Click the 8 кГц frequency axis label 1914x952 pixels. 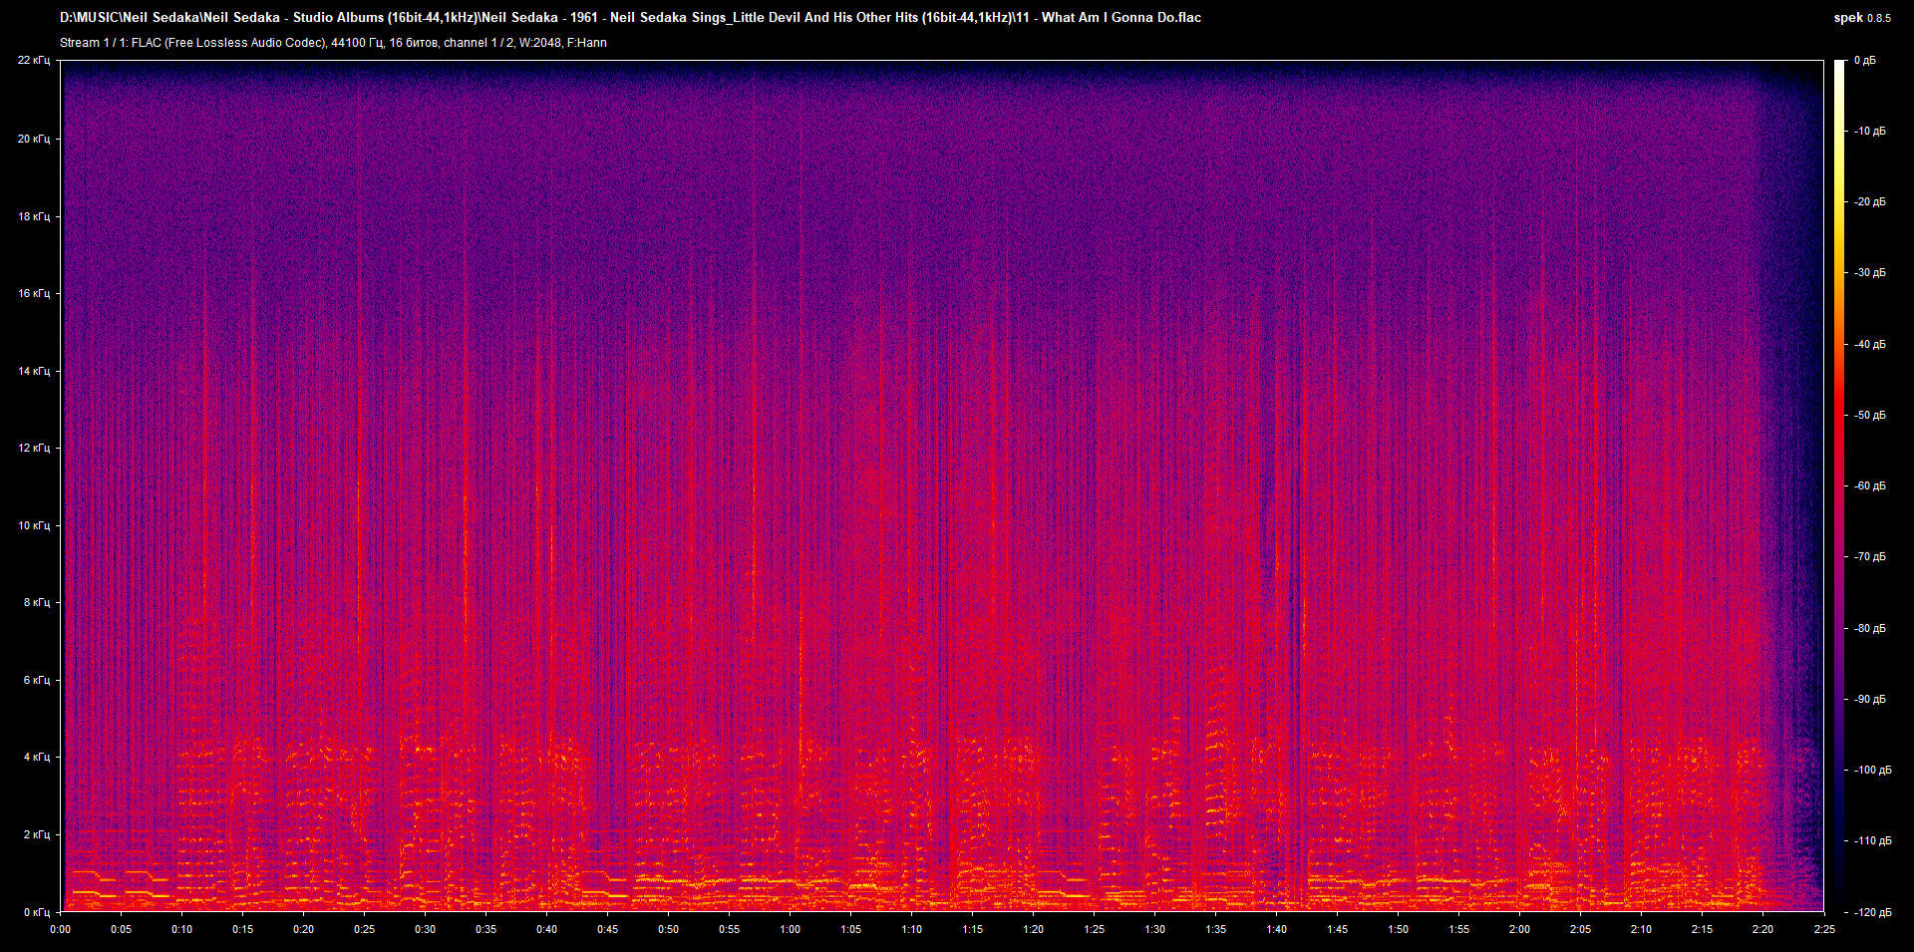pyautogui.click(x=37, y=602)
